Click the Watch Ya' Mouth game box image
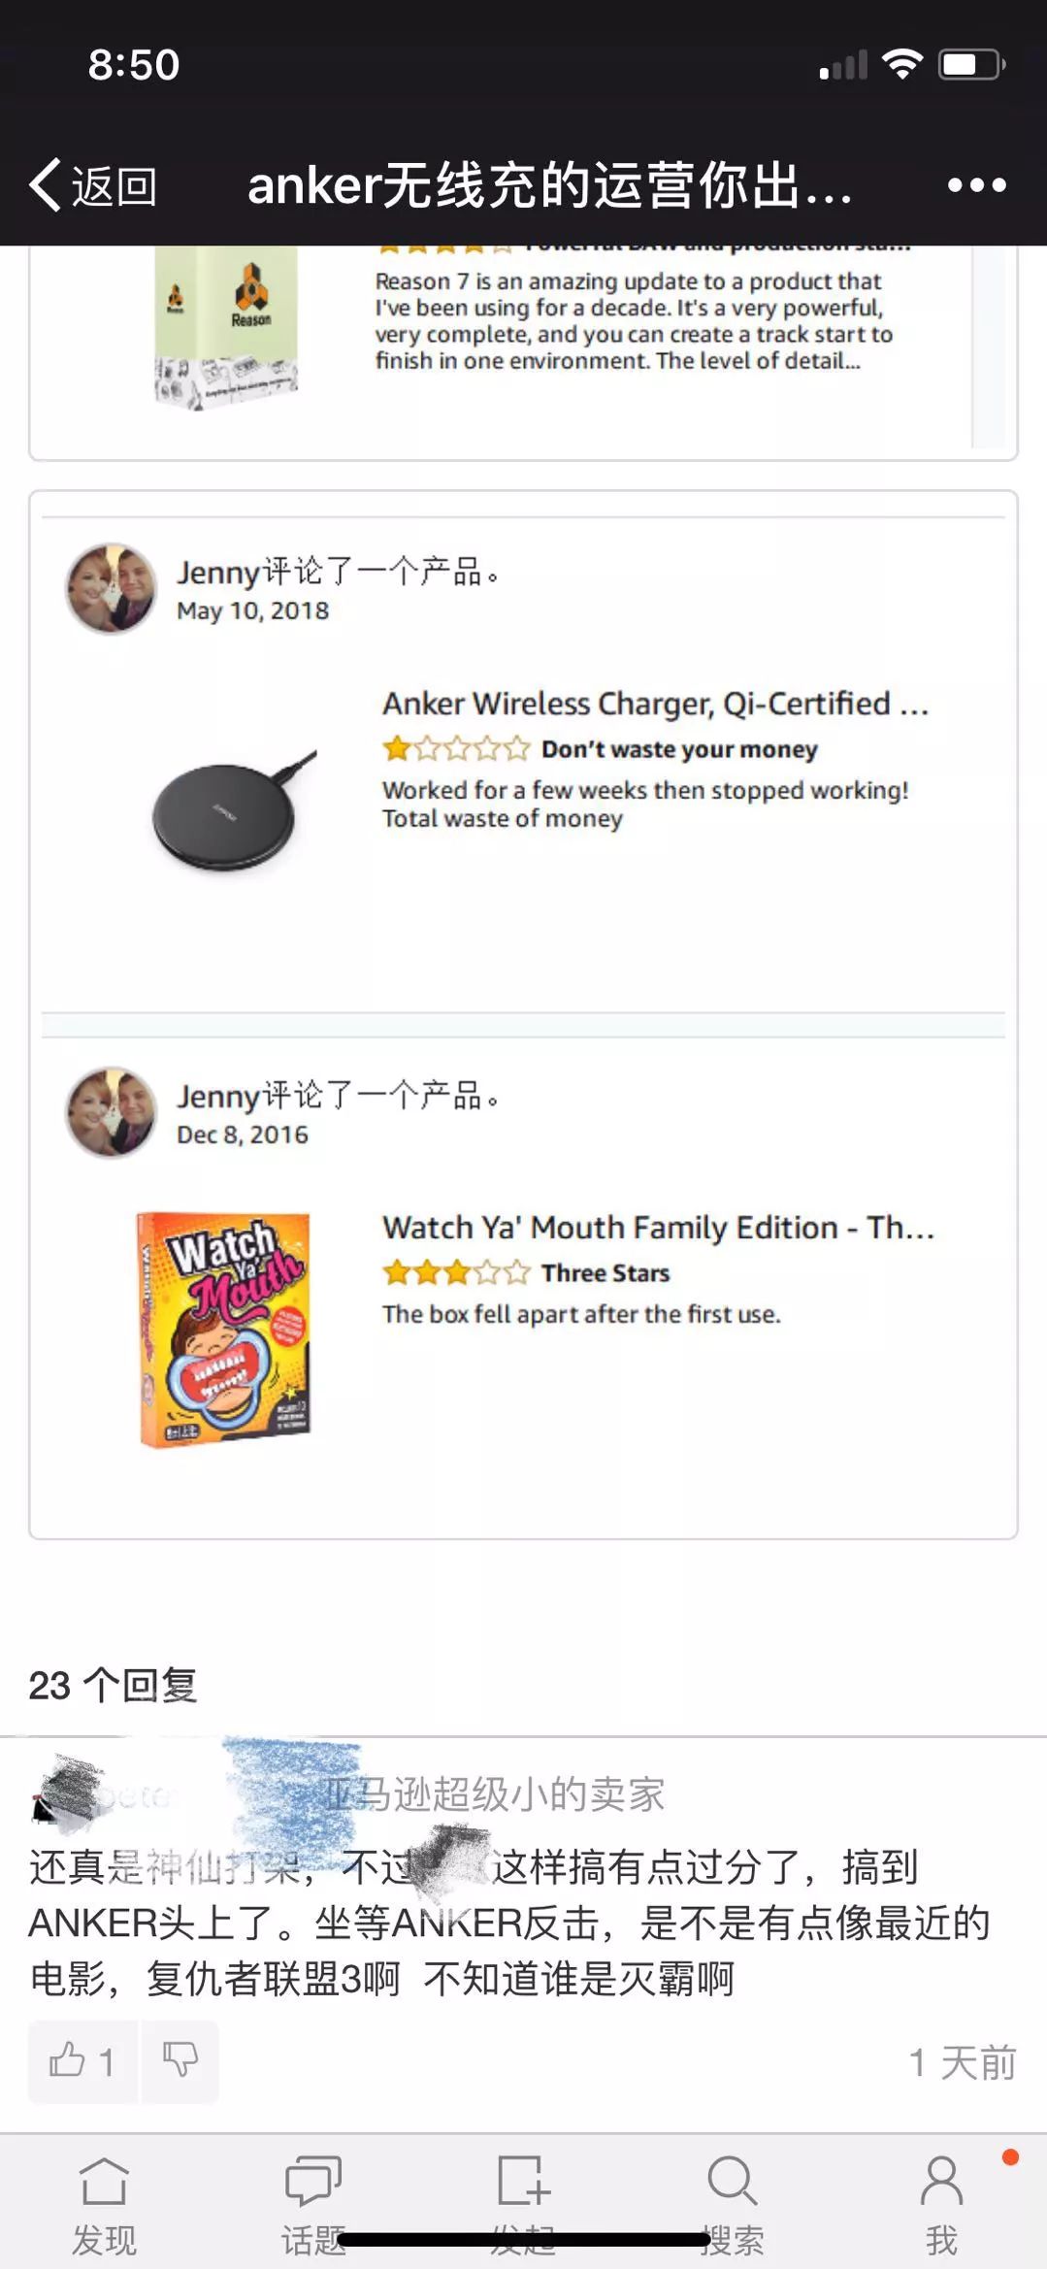 (x=223, y=1330)
